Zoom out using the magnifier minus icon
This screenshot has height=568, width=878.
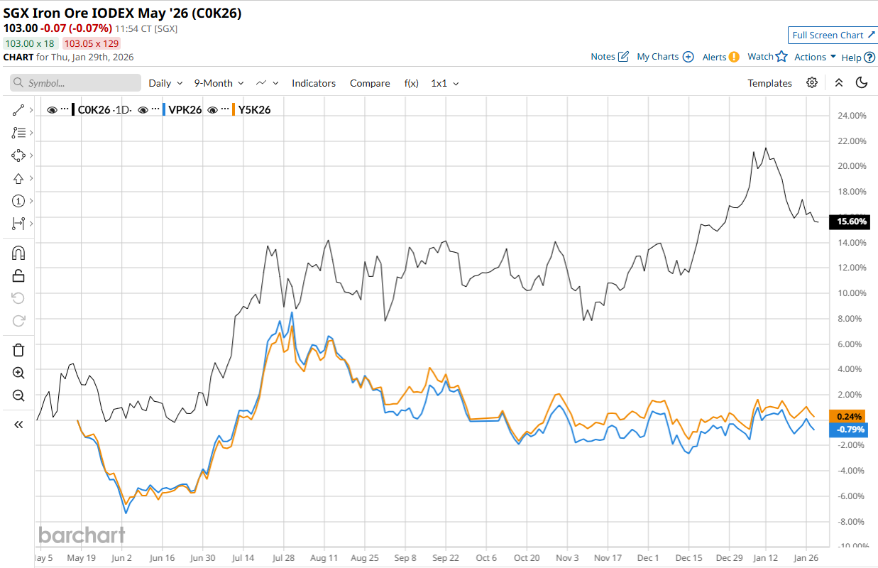click(18, 395)
